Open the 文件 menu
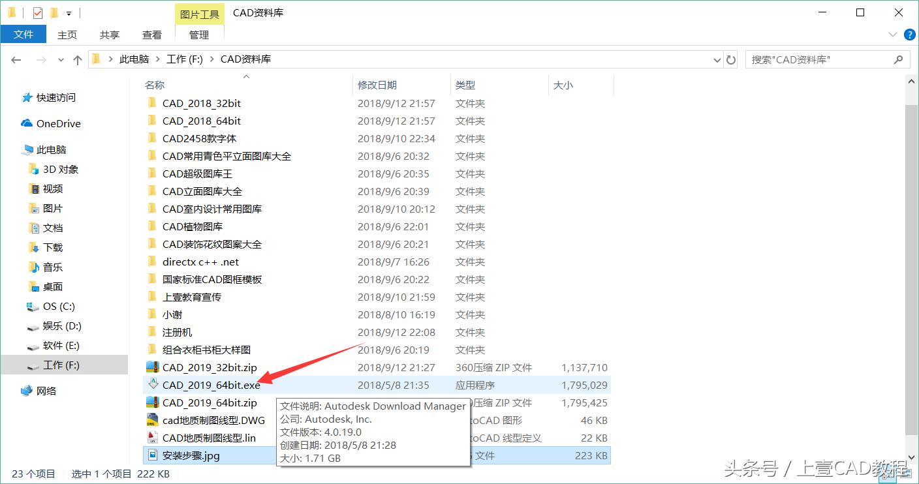Image resolution: width=919 pixels, height=484 pixels. pos(23,34)
